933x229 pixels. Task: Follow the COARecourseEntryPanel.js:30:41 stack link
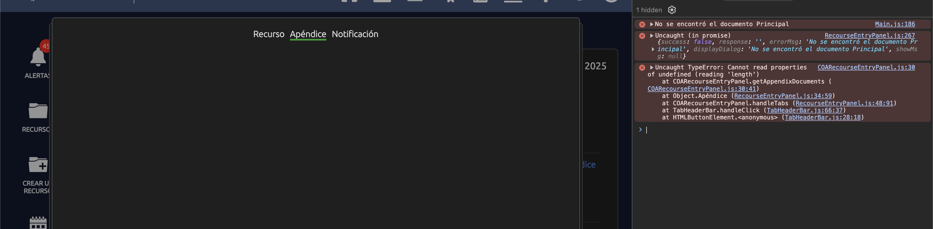[702, 89]
